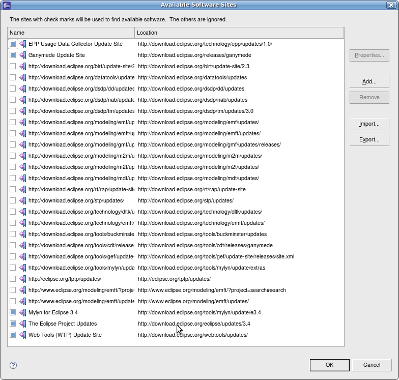Enable the modeling/emft/updates download site checkbox
Screen dimensions: 399x380
(x=13, y=133)
